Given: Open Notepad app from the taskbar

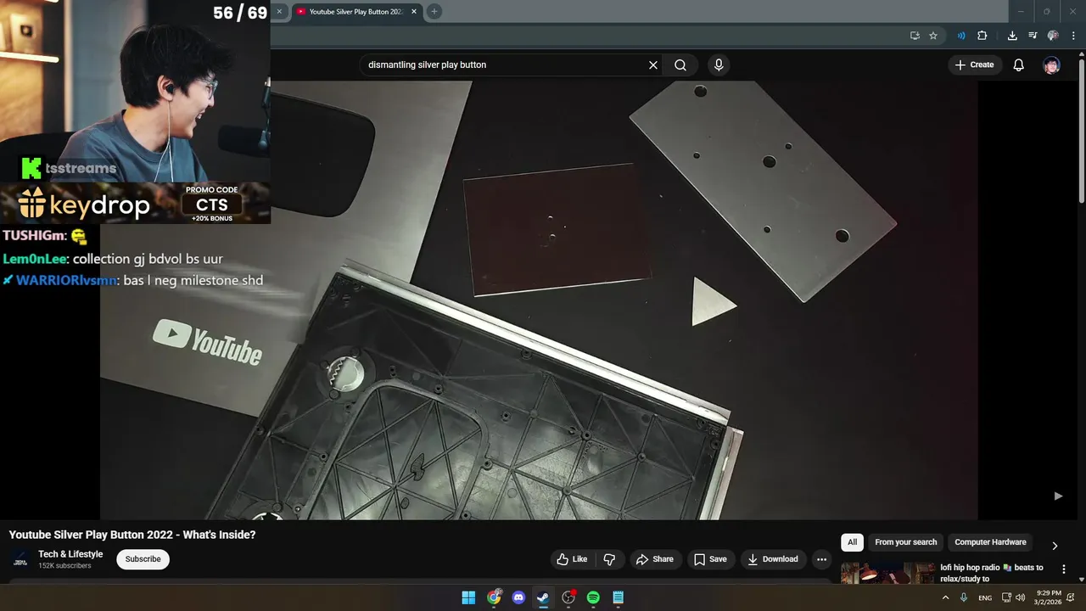Looking at the screenshot, I should (x=619, y=597).
